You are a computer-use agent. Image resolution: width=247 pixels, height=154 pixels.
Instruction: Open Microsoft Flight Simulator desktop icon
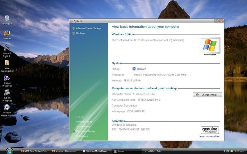pos(7,48)
